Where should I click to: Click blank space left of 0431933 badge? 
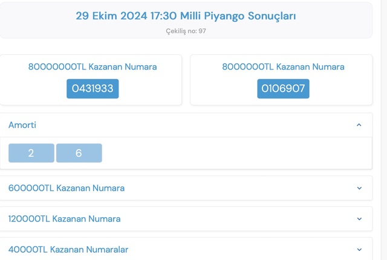pyautogui.click(x=33, y=89)
